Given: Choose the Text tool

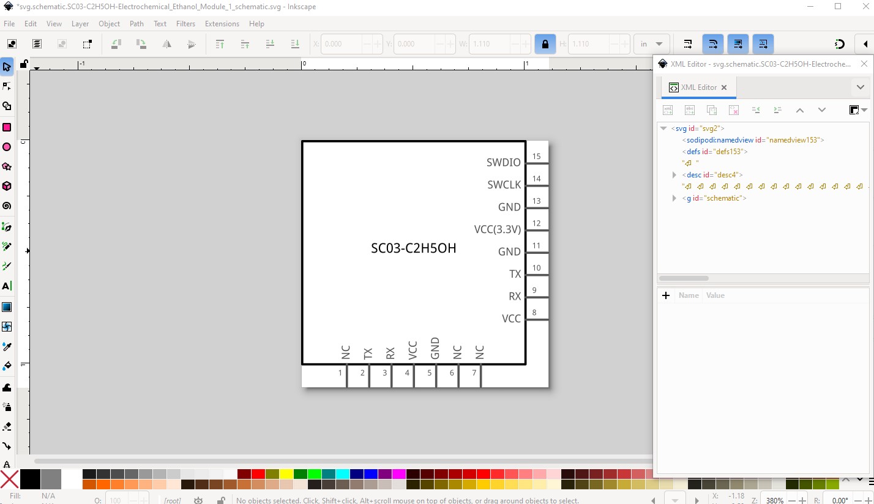Looking at the screenshot, I should coord(7,286).
